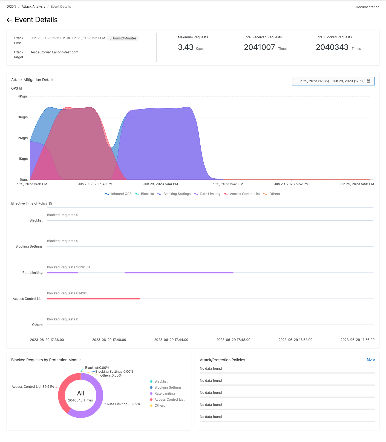
Task: Click the second purple Rate Limiting timeline bar
Action: tap(179, 273)
